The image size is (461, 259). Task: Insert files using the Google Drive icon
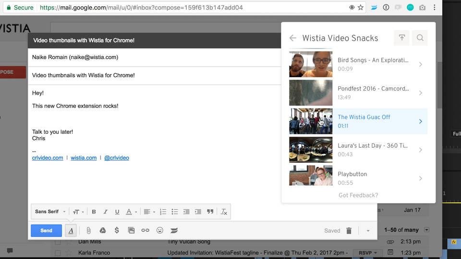click(x=103, y=231)
